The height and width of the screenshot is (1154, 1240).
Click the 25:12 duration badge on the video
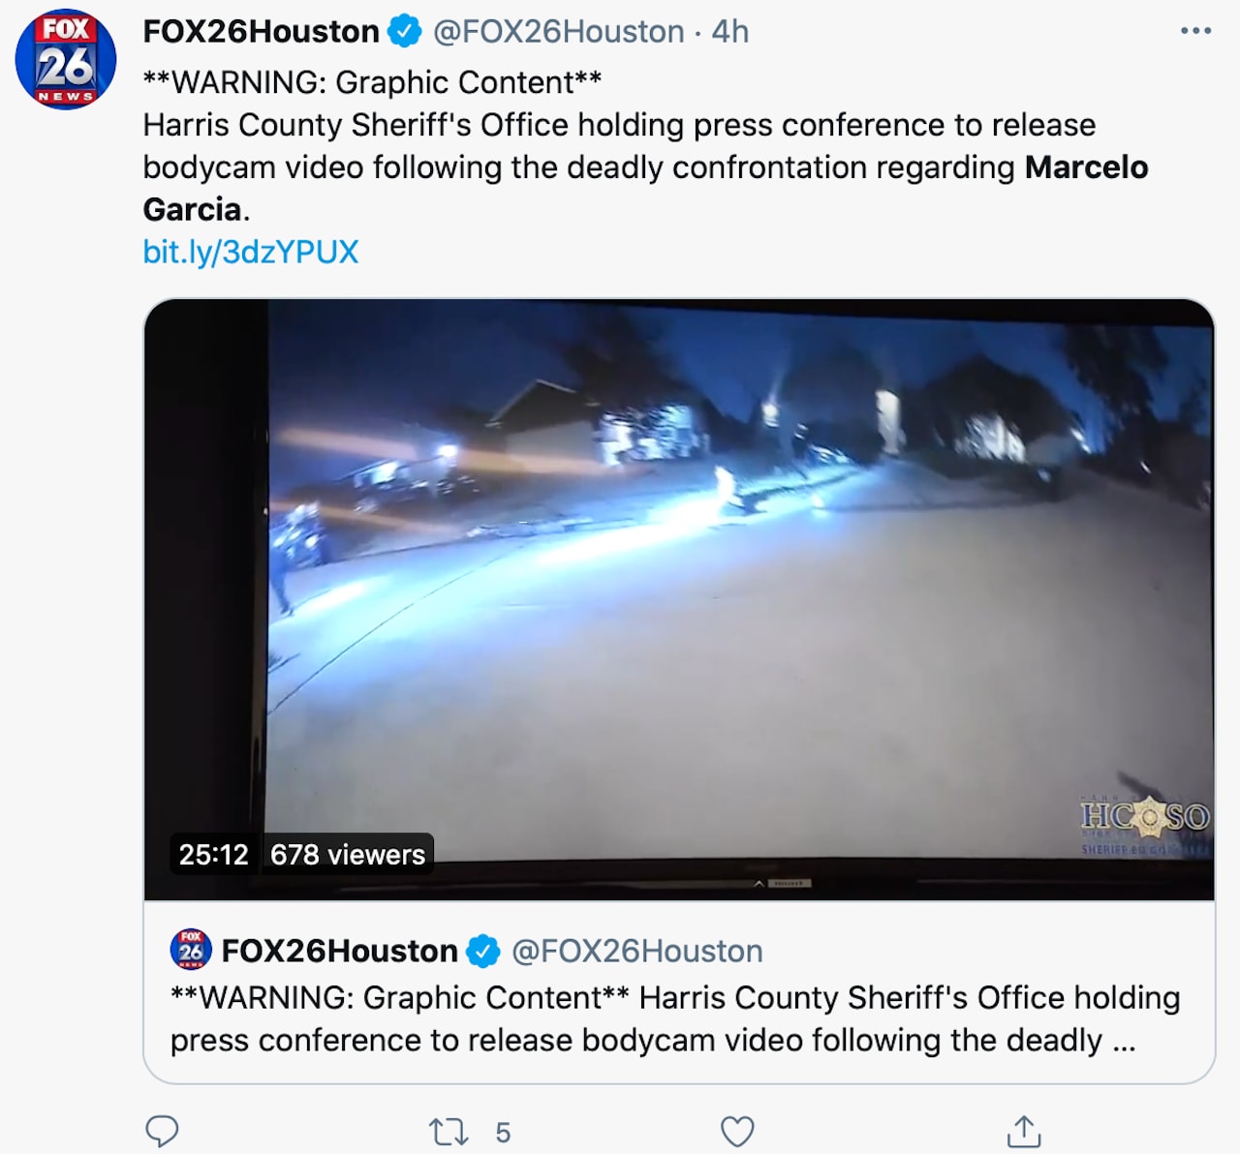pyautogui.click(x=214, y=854)
